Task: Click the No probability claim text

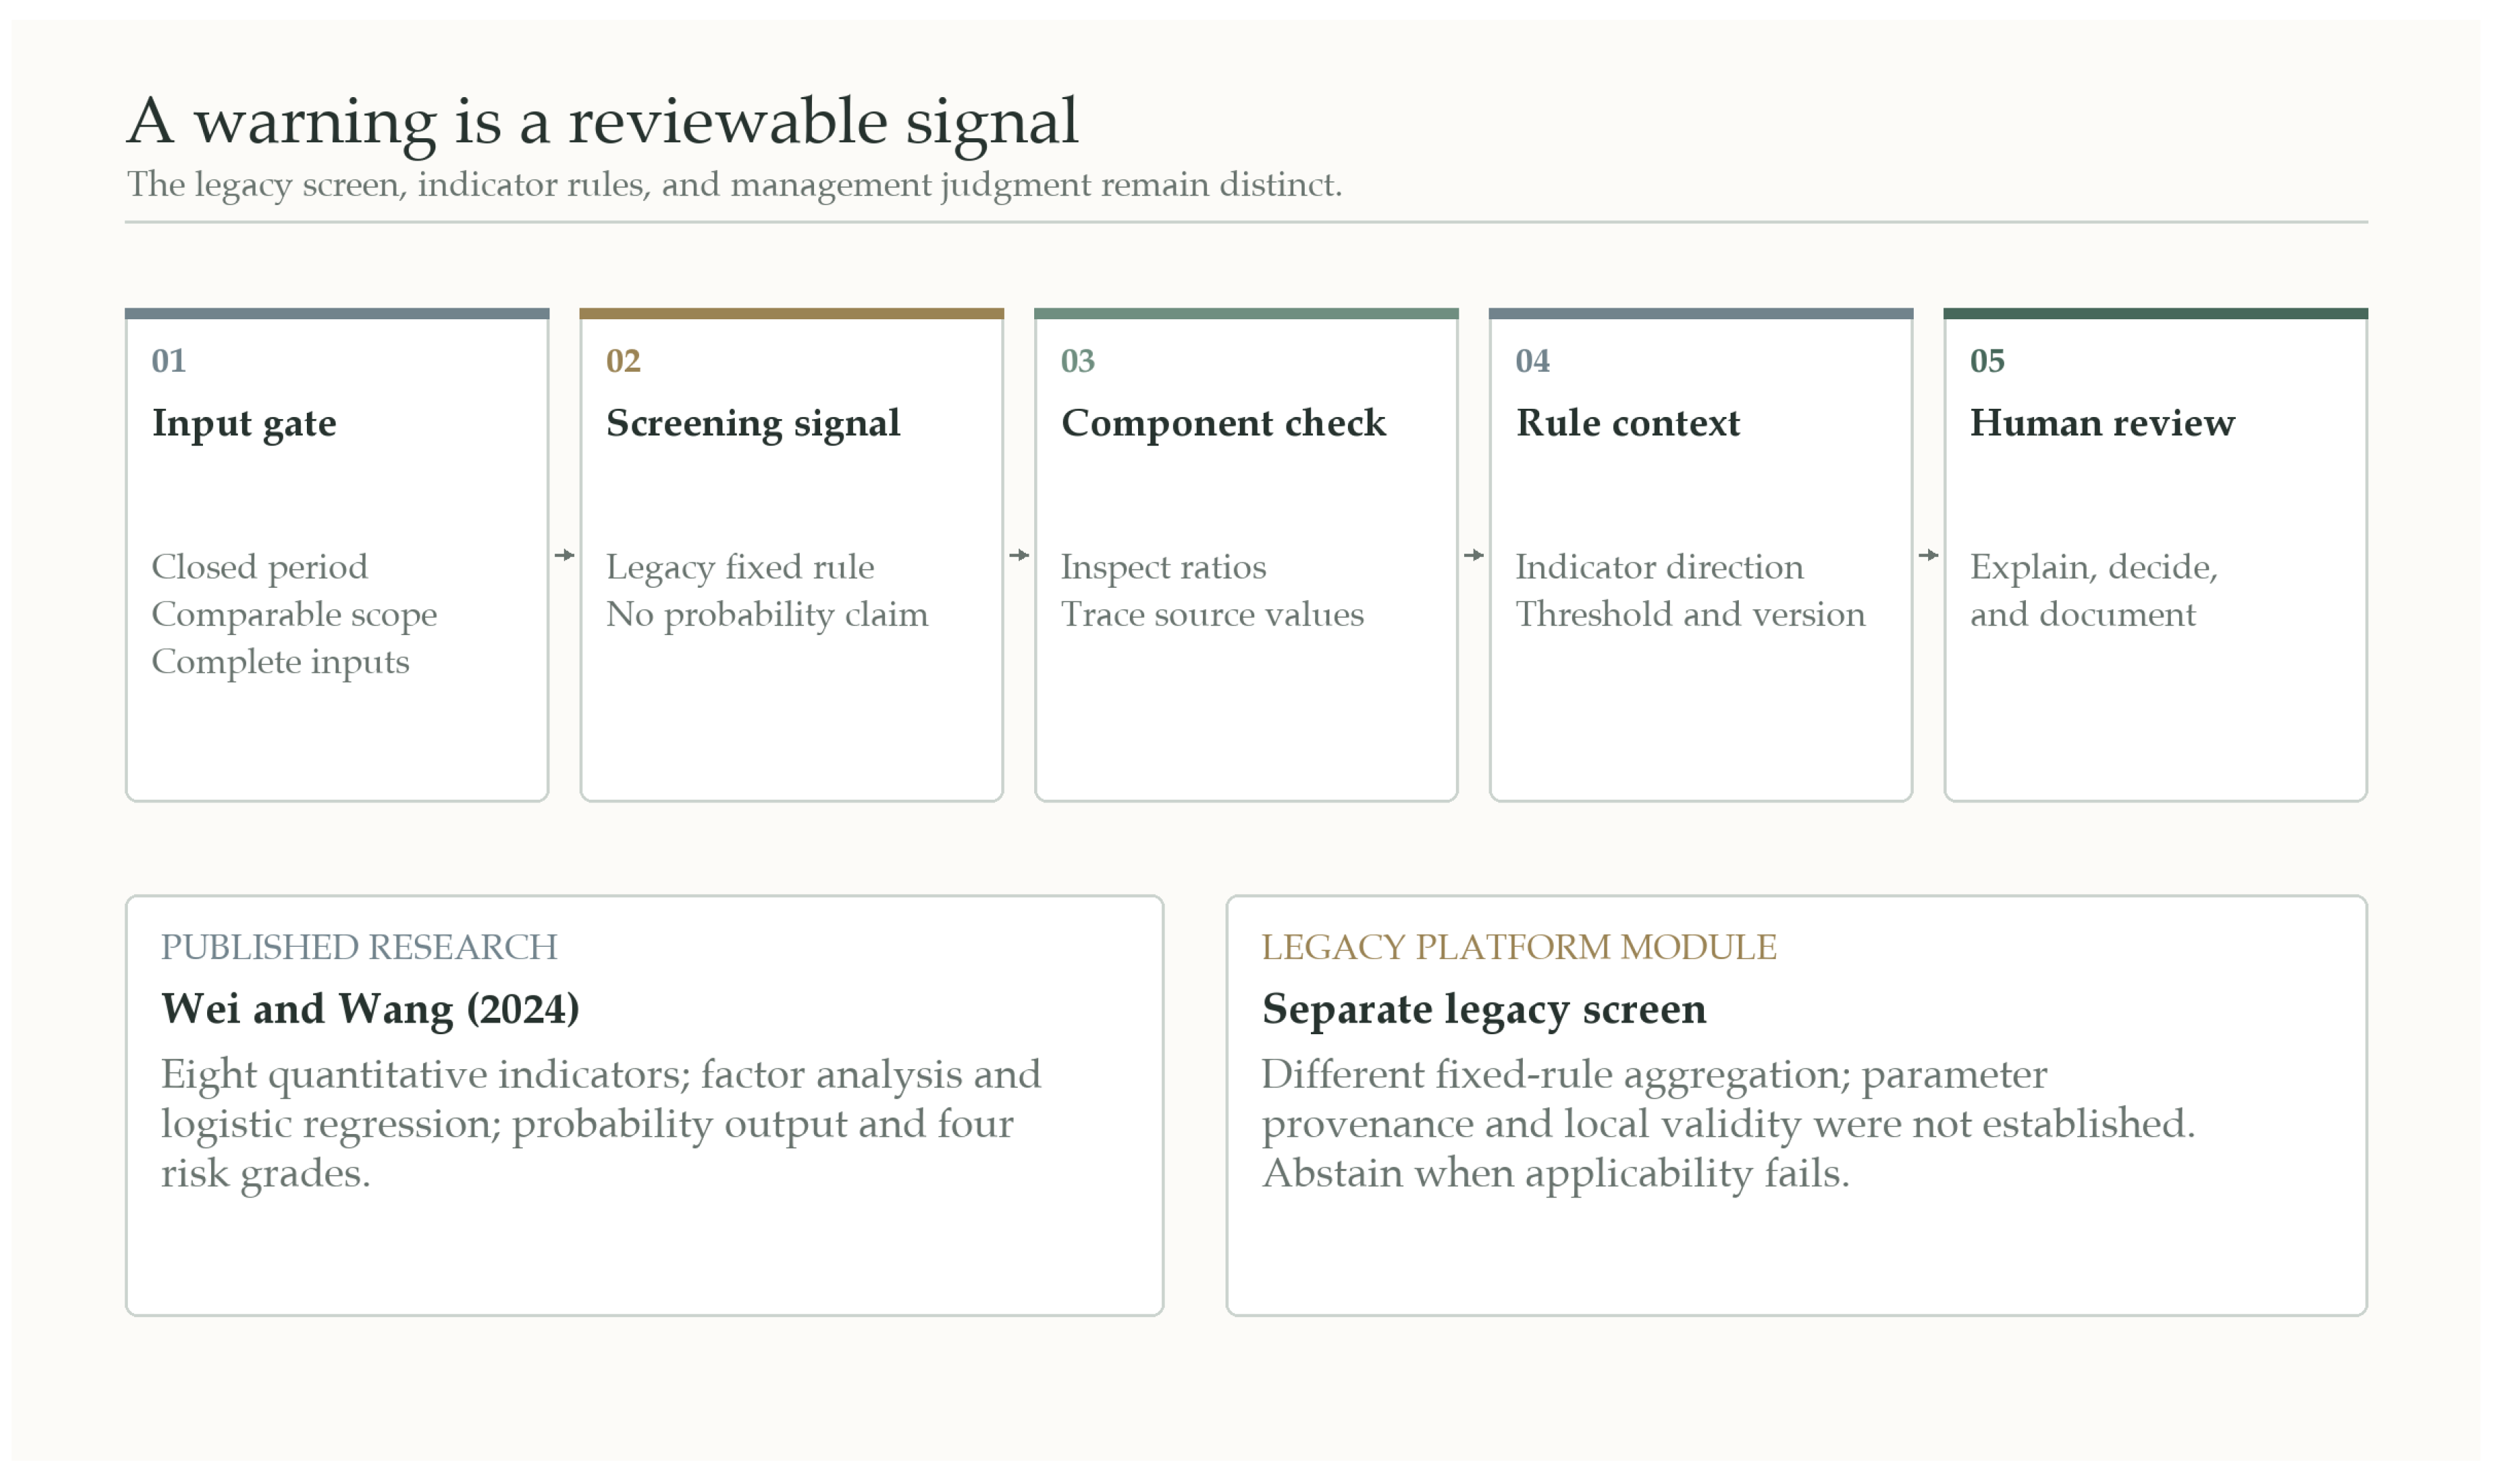Action: [768, 615]
